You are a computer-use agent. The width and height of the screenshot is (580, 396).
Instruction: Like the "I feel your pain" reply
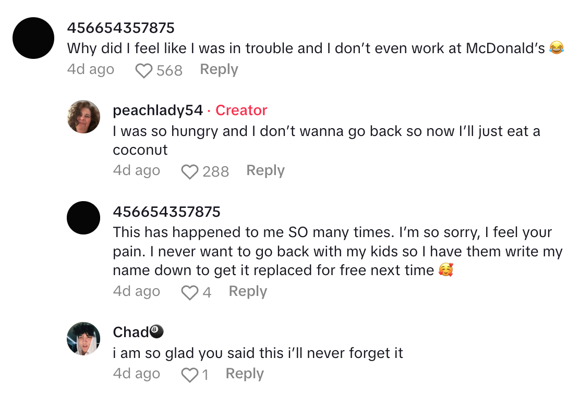coord(189,292)
